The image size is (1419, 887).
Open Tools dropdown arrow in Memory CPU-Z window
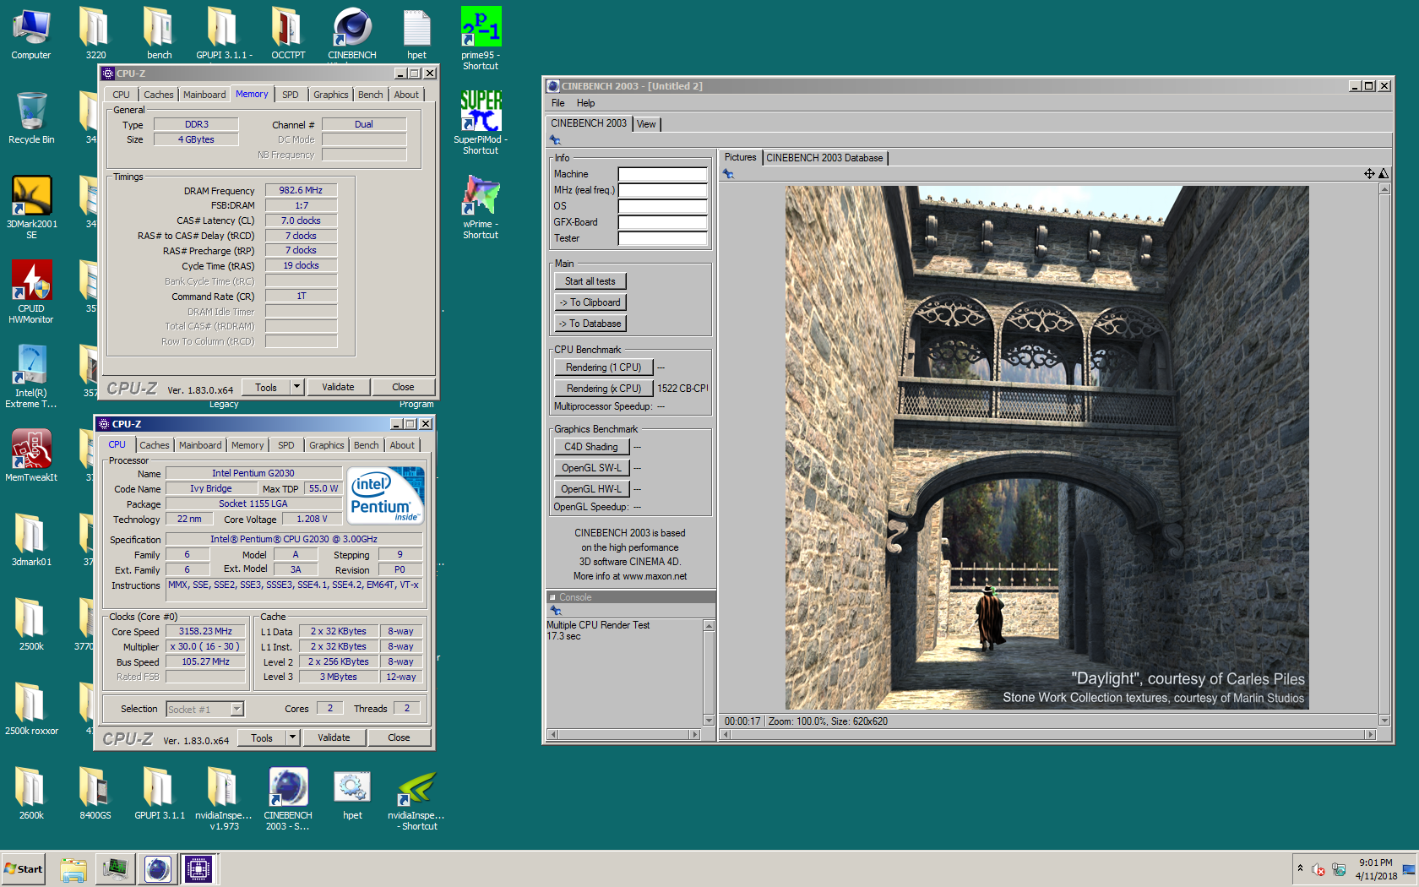click(x=296, y=387)
